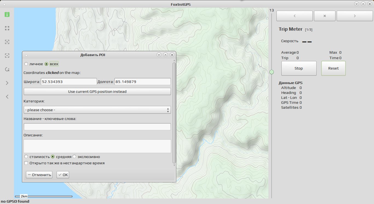Close the right info panel with × button
The image size is (374, 204).
(325, 16)
